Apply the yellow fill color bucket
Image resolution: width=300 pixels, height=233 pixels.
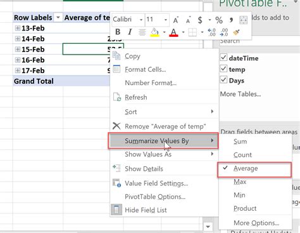pyautogui.click(x=154, y=32)
